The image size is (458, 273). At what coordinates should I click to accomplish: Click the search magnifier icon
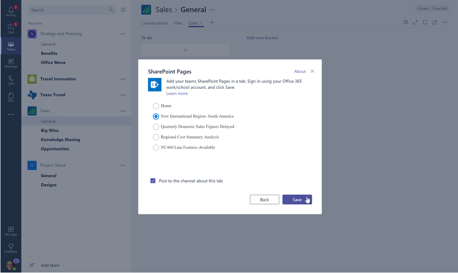[x=110, y=10]
